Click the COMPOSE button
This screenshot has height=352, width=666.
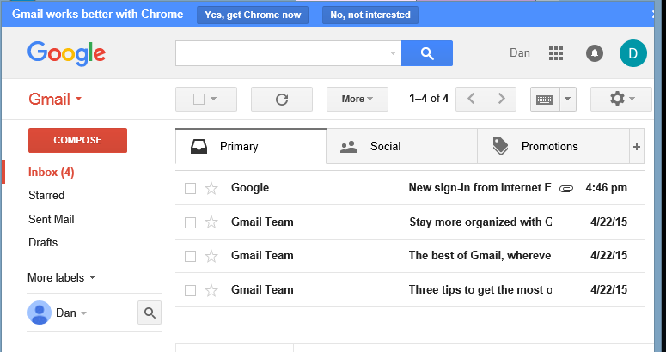click(x=77, y=141)
